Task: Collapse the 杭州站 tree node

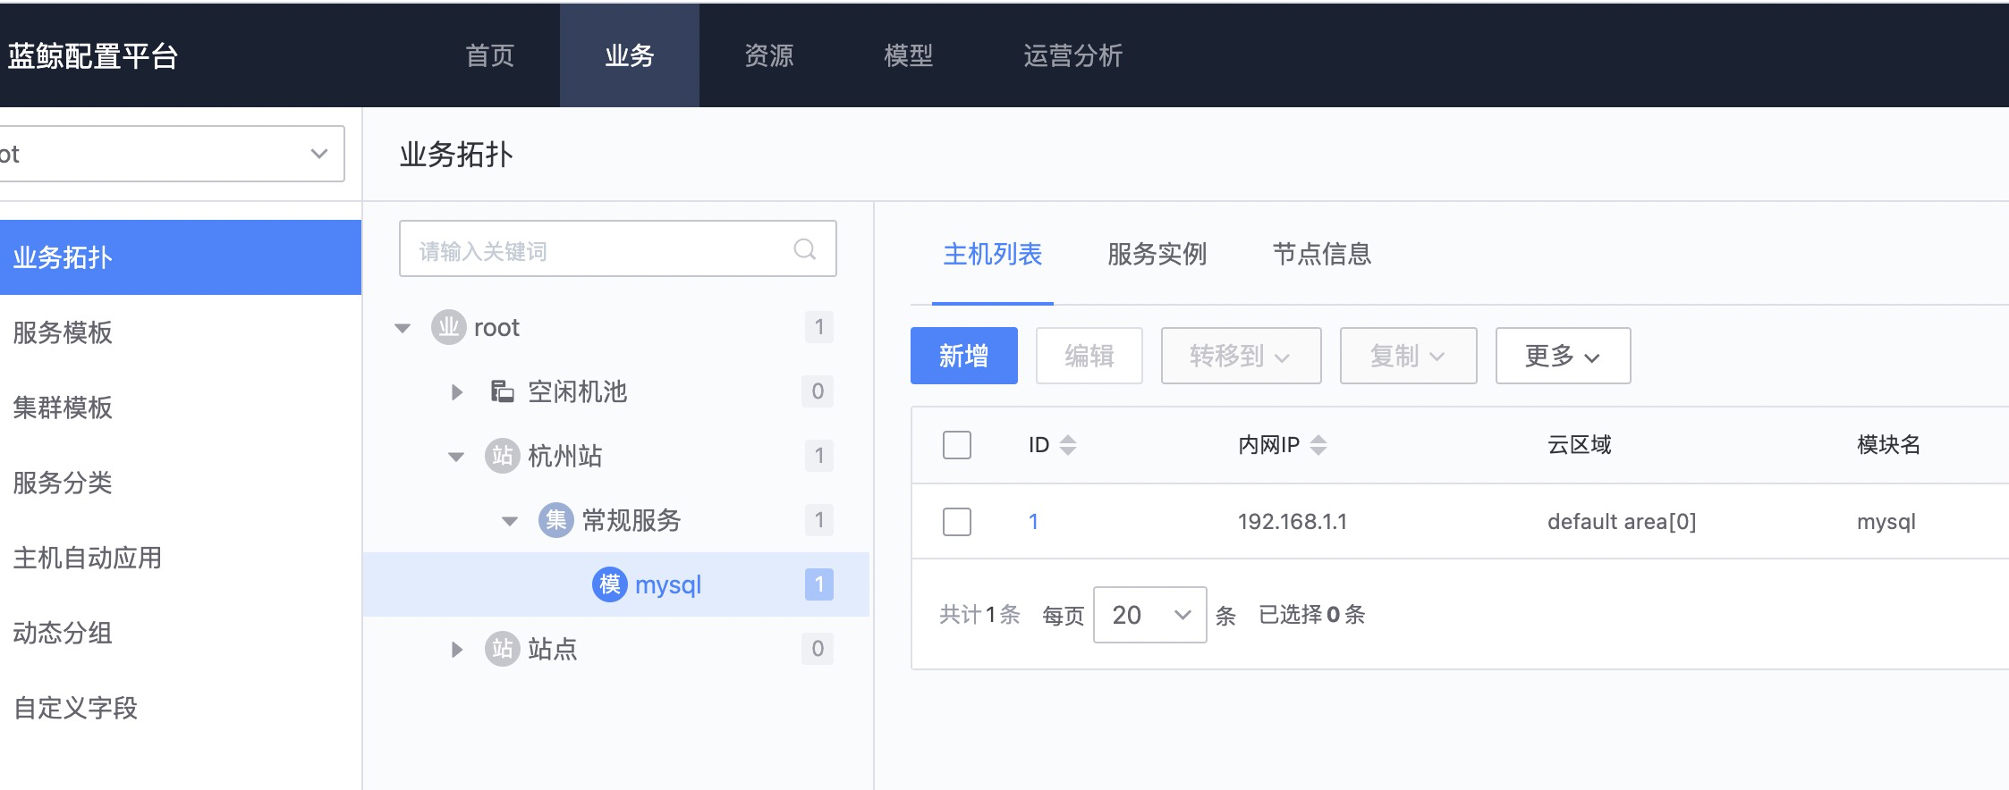Action: coord(456,457)
